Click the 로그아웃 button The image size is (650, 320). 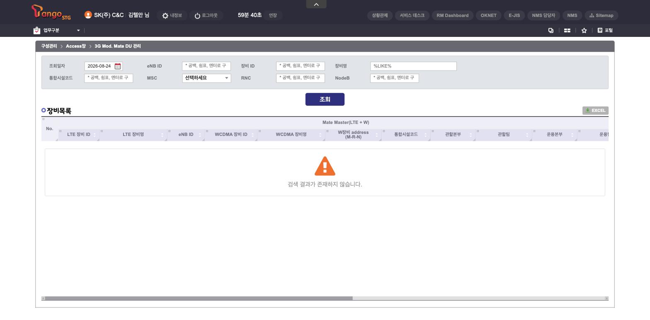click(206, 15)
